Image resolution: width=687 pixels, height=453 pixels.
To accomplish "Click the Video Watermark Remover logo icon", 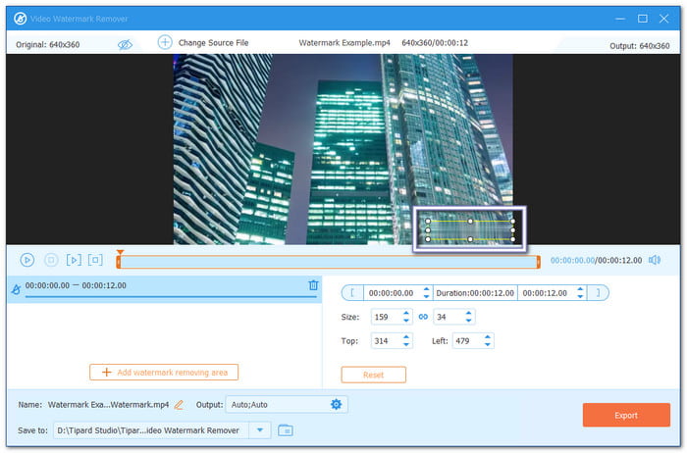I will click(21, 19).
